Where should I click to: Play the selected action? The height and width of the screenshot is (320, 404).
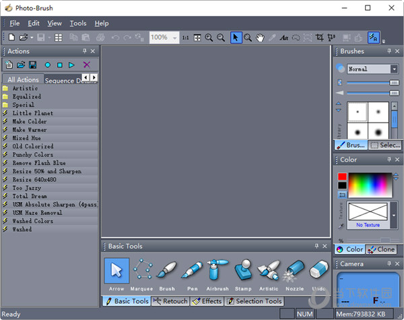71,65
